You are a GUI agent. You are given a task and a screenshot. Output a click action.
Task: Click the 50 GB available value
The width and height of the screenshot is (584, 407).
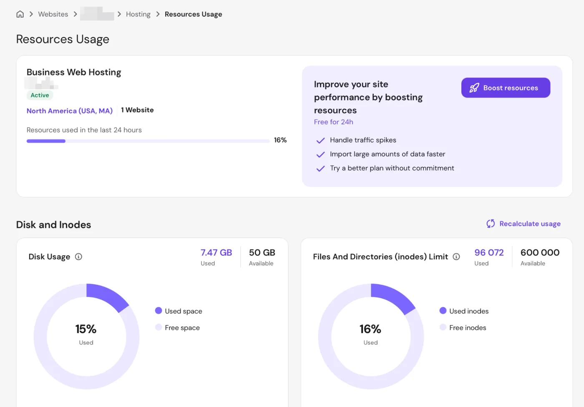point(262,253)
